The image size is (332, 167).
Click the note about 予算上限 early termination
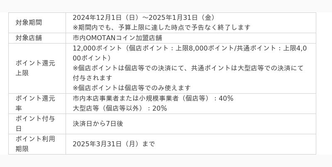coord(161,27)
